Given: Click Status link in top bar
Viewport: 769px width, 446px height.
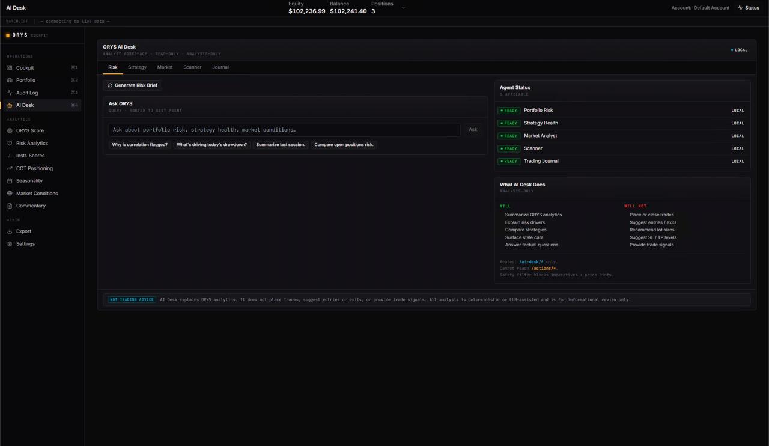Looking at the screenshot, I should 749,8.
